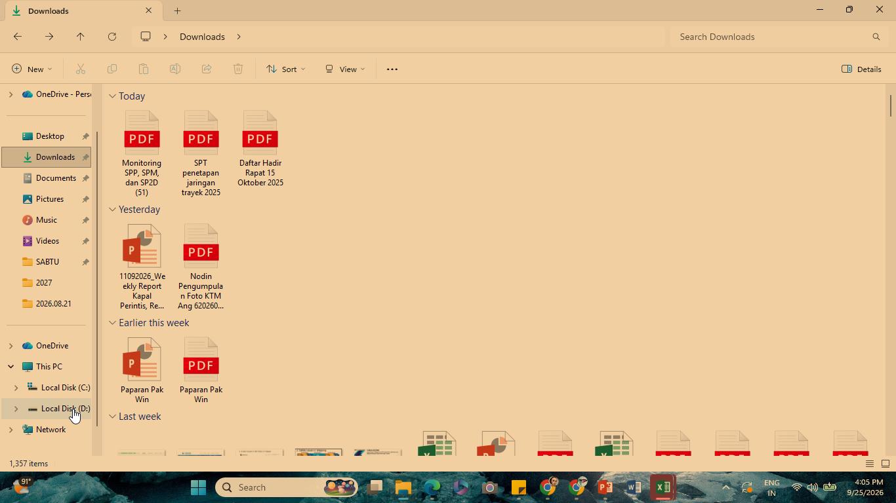
Task: Click the Refresh icon in navigation bar
Action: 112,37
